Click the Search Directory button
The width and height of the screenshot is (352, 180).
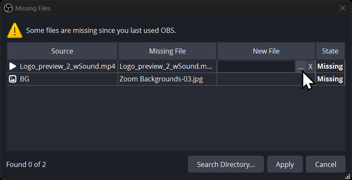point(226,164)
